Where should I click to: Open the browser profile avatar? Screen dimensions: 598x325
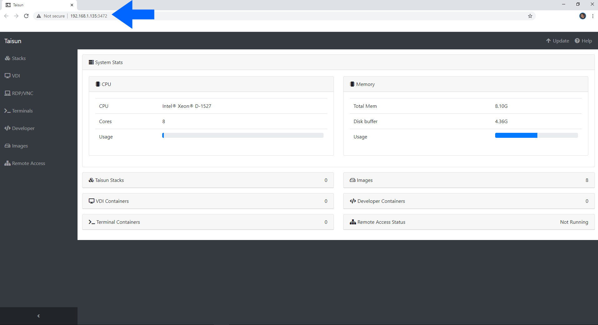click(583, 16)
